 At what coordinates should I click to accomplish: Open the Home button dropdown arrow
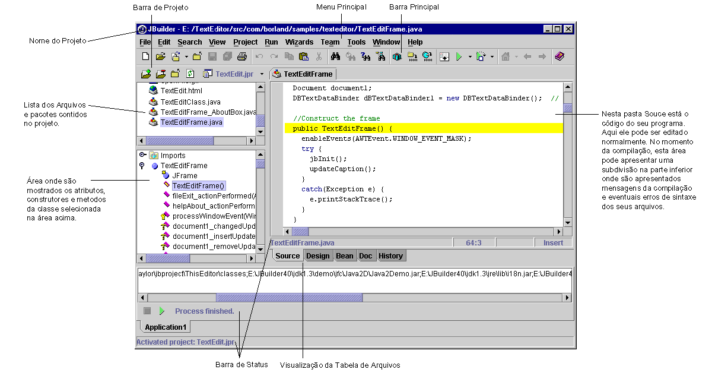516,57
